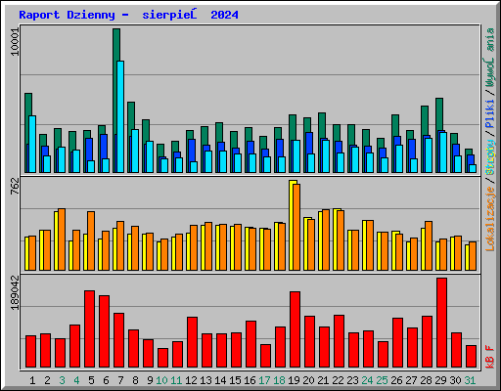501x391 pixels.
Task: Click day label "9" on the axis
Action: (150, 380)
